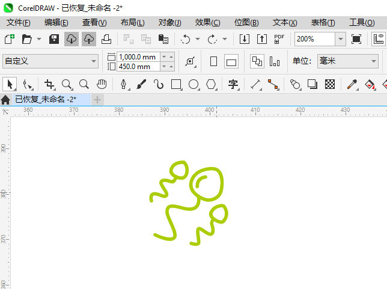
Task: Increase page width with up stepper
Action: click(171, 57)
